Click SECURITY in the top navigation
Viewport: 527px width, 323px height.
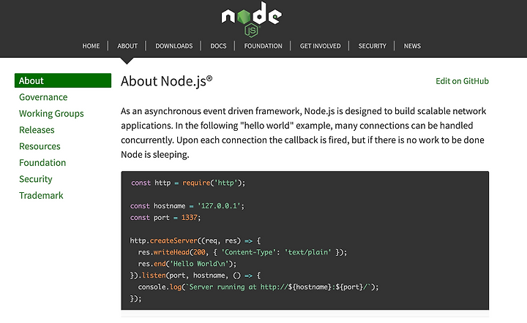click(373, 46)
